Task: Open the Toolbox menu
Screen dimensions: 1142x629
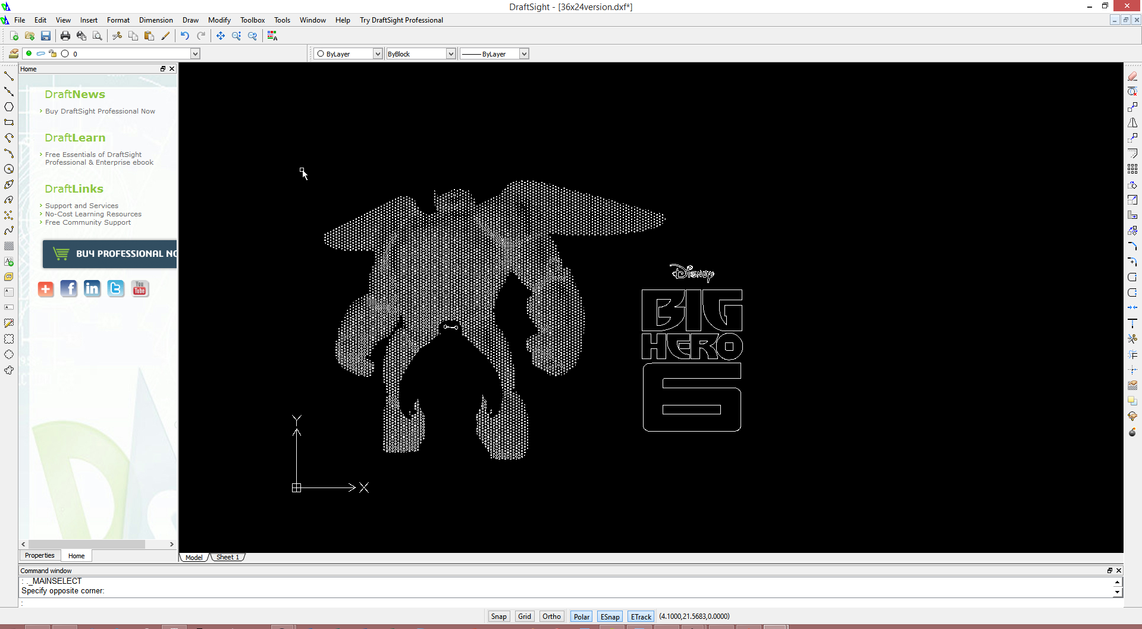Action: pos(252,20)
